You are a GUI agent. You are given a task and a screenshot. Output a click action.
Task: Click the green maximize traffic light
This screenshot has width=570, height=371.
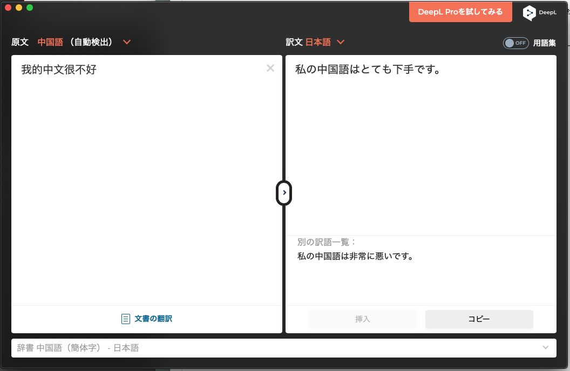pos(29,8)
